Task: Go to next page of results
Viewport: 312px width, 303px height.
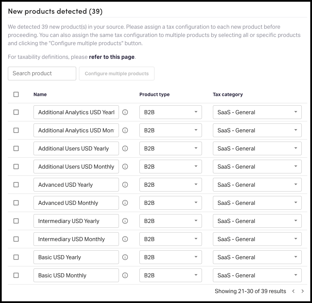Action: pyautogui.click(x=302, y=291)
